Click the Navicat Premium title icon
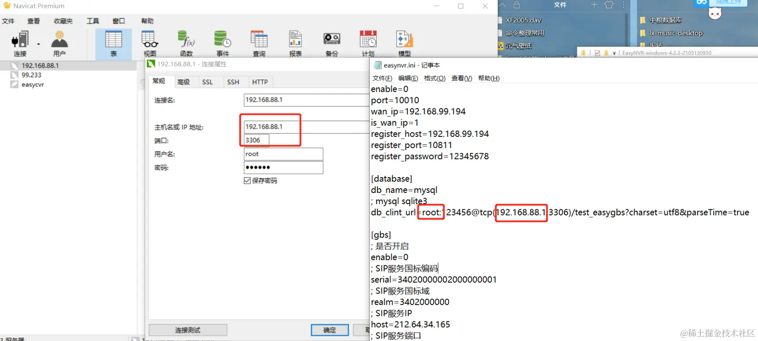Viewport: 758px width, 341px height. [7, 6]
